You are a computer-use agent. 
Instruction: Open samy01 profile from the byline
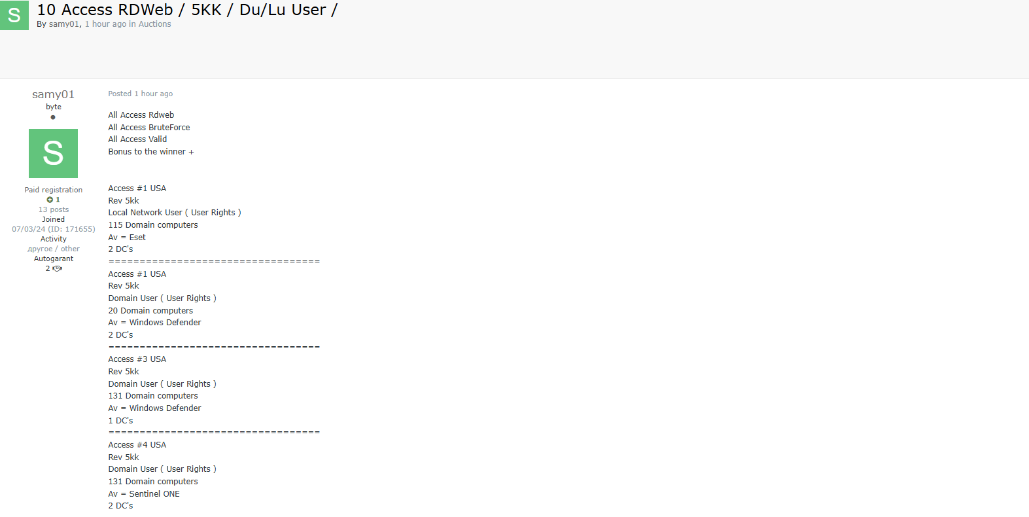pyautogui.click(x=64, y=24)
